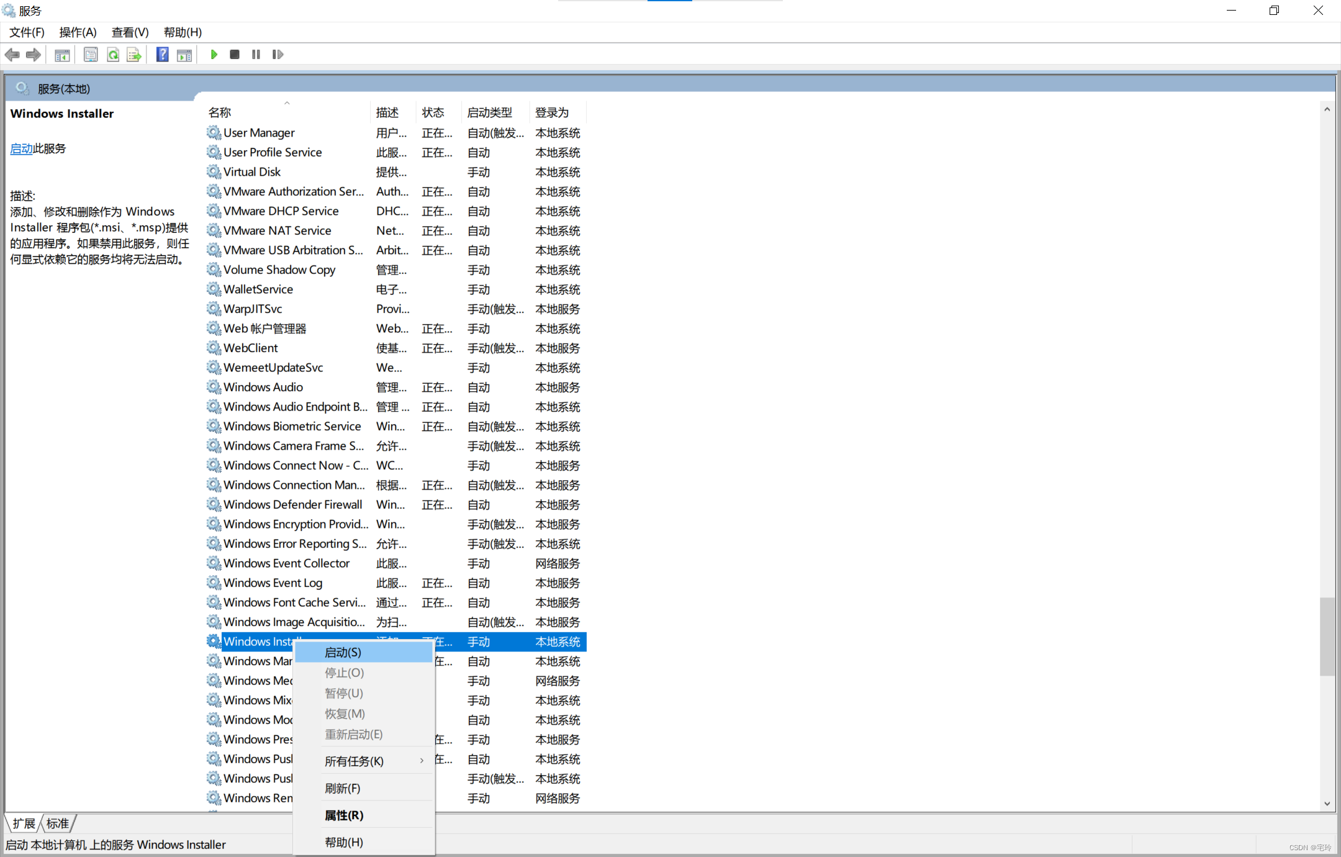Click 启动(S) in the context menu
Image resolution: width=1341 pixels, height=857 pixels.
tap(342, 652)
